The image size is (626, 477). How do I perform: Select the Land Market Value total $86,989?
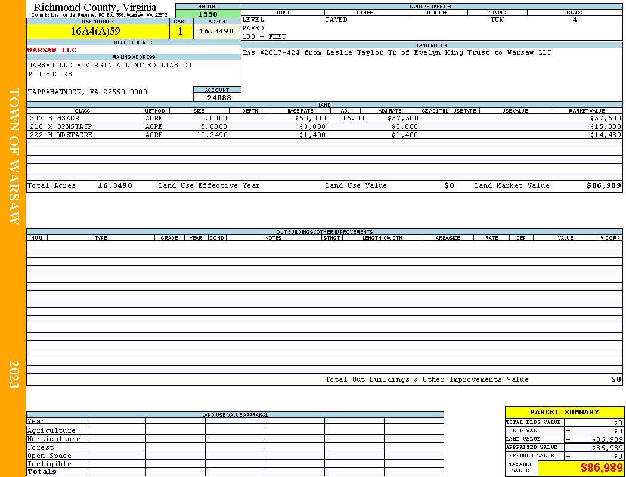(604, 185)
